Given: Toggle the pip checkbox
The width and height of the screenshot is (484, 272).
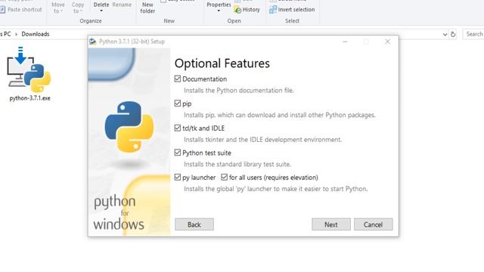Looking at the screenshot, I should (178, 104).
